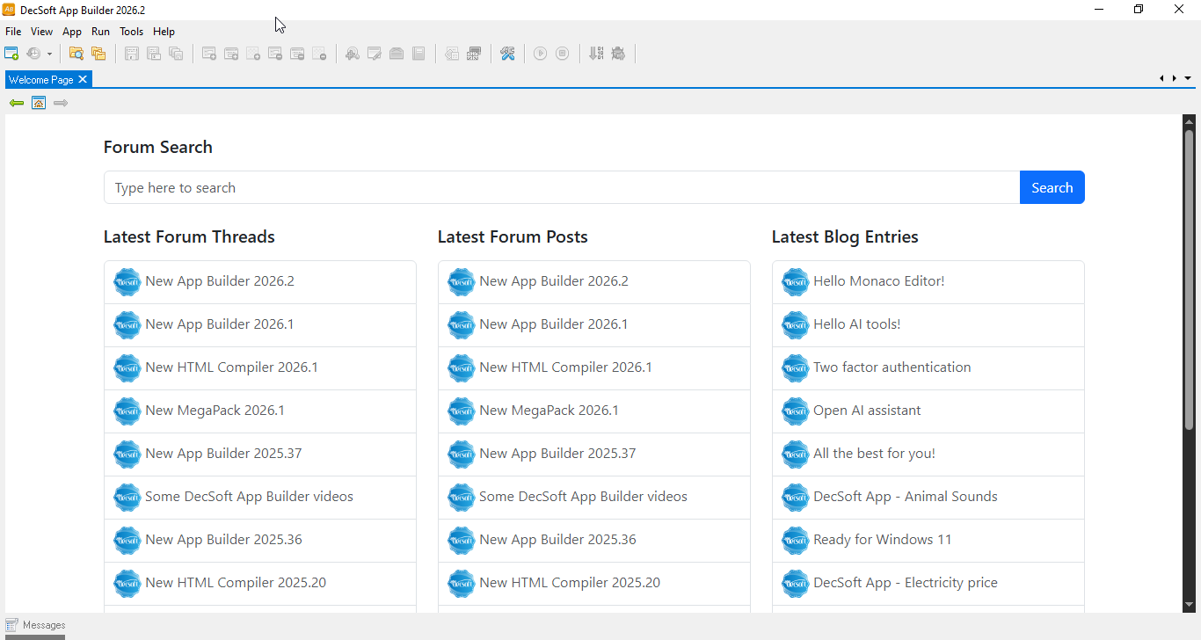Click the forum search text field
Image resolution: width=1201 pixels, height=640 pixels.
tap(561, 187)
